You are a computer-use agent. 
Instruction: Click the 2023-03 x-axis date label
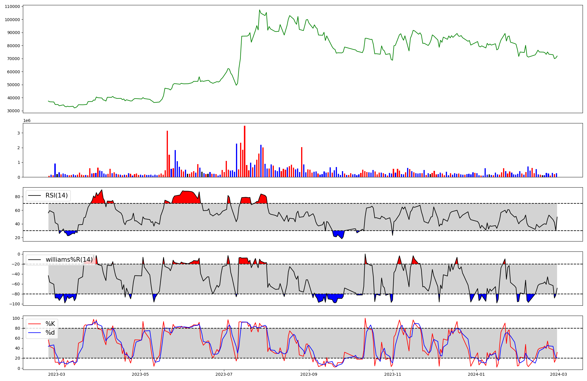(56, 374)
